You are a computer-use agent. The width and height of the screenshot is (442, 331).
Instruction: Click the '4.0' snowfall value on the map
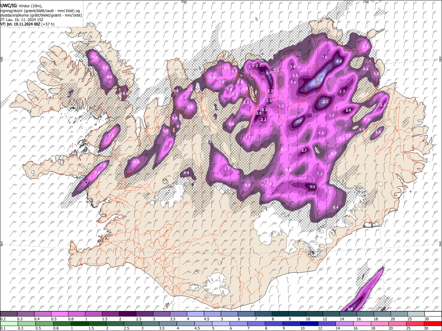339,61
